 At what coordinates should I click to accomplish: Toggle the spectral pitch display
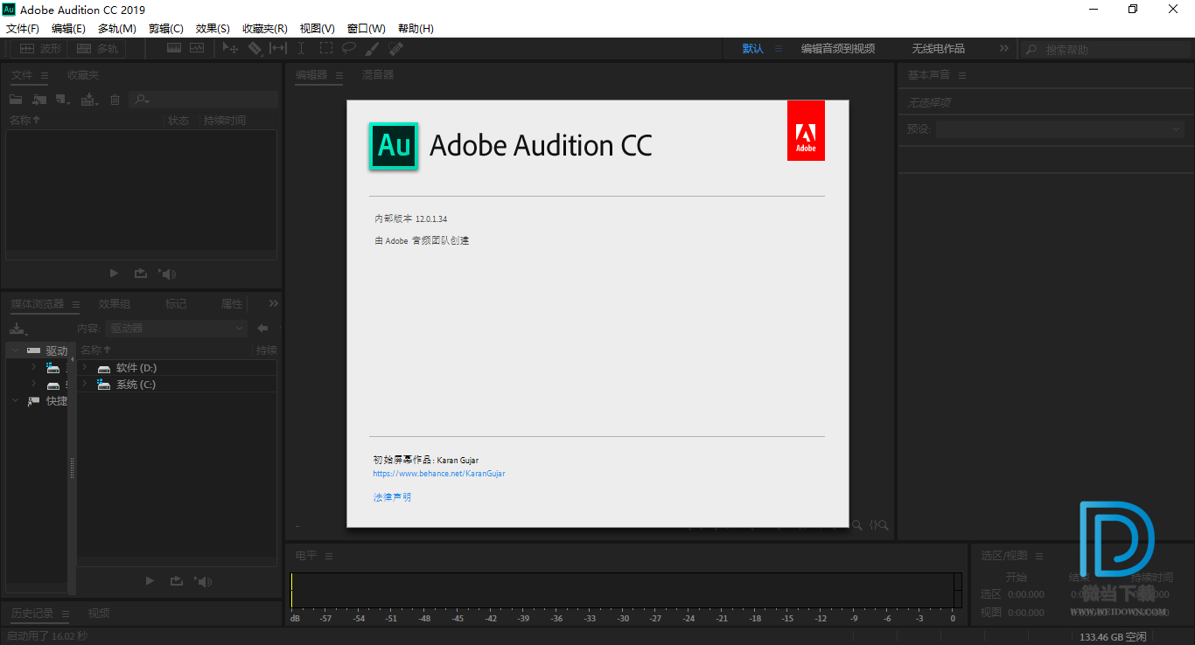(x=196, y=49)
